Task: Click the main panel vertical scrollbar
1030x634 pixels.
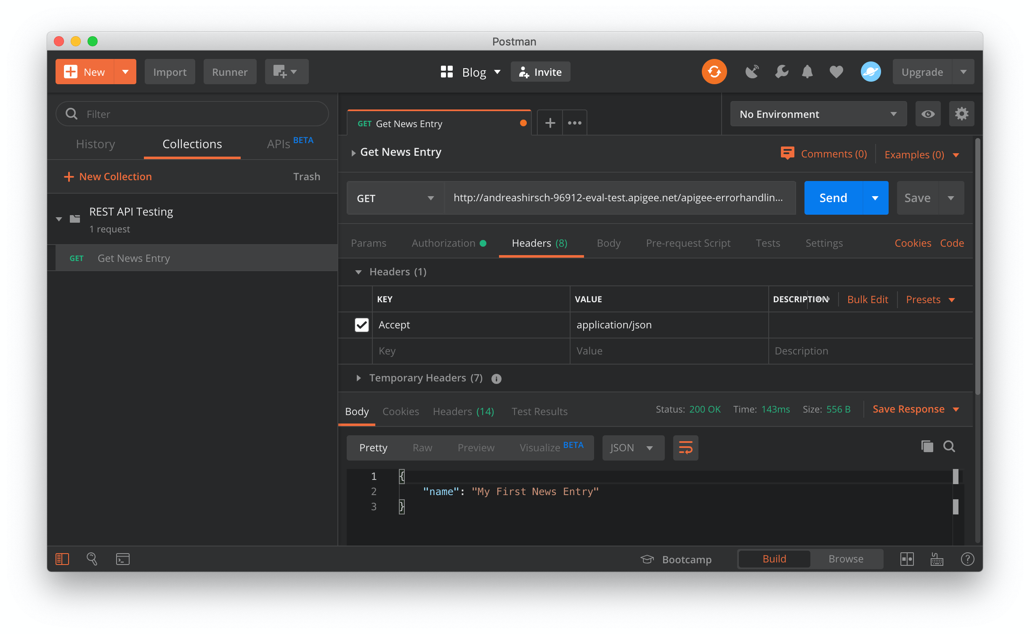Action: click(978, 266)
